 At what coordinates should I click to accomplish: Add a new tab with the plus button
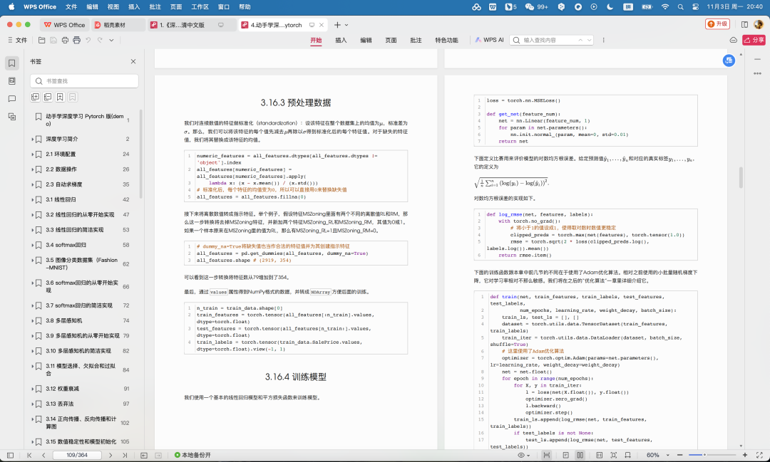point(337,25)
